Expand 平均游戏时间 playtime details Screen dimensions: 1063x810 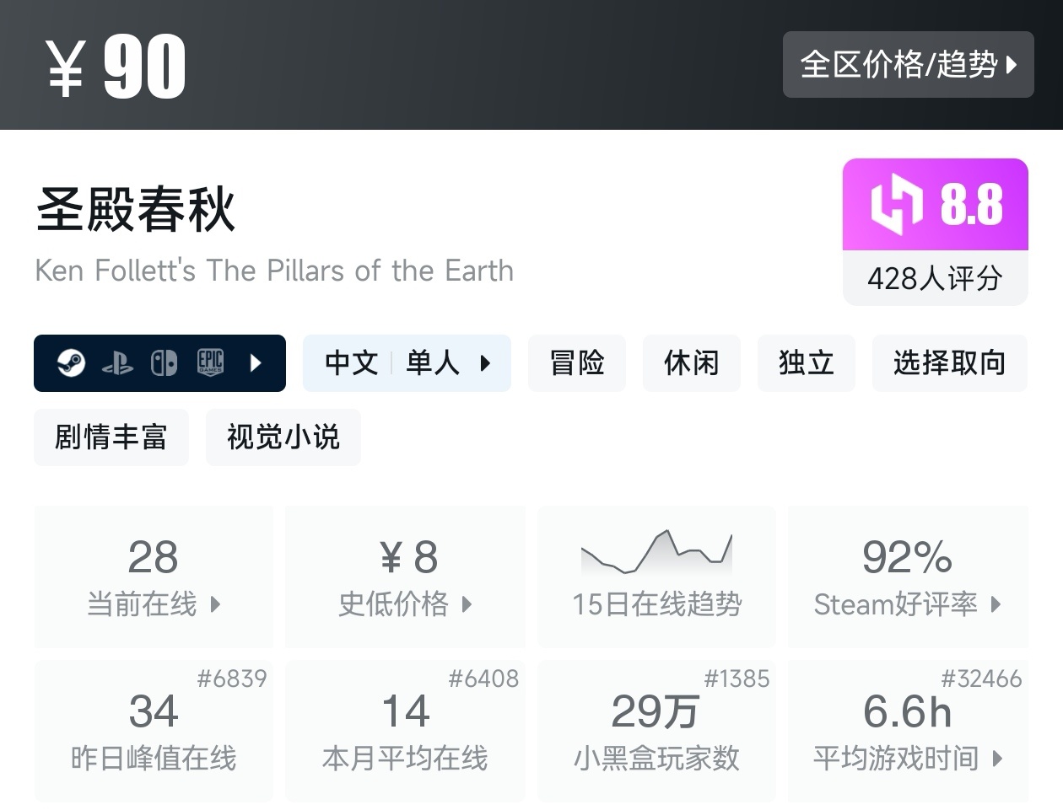[908, 731]
